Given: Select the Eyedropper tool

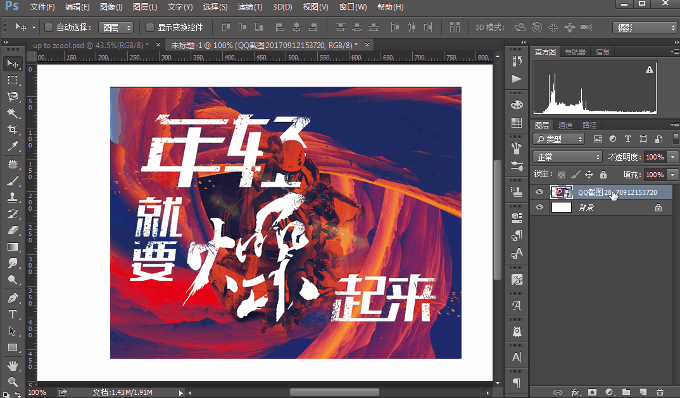Looking at the screenshot, I should [13, 146].
